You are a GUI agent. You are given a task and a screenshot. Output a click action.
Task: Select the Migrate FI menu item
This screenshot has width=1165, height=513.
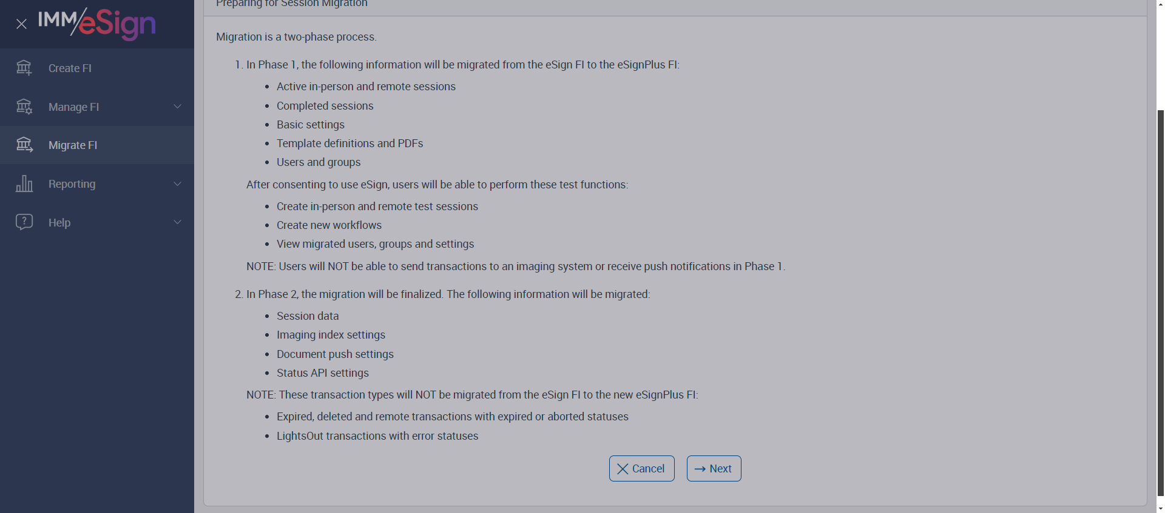(73, 145)
